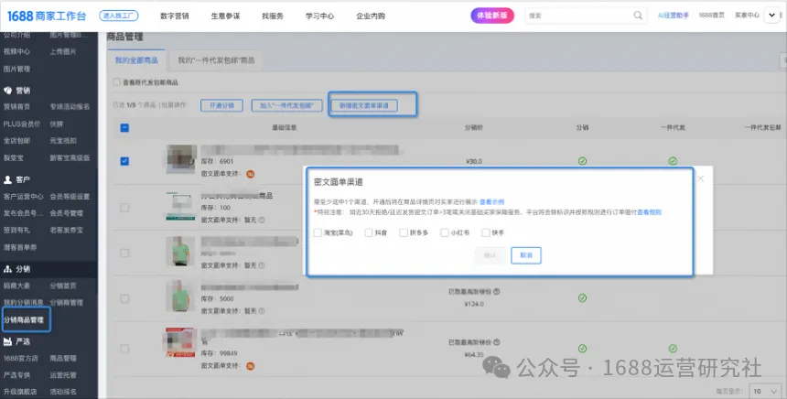Image resolution: width=787 pixels, height=399 pixels.
Task: Open 买家中心 link in top bar
Action: [x=748, y=16]
